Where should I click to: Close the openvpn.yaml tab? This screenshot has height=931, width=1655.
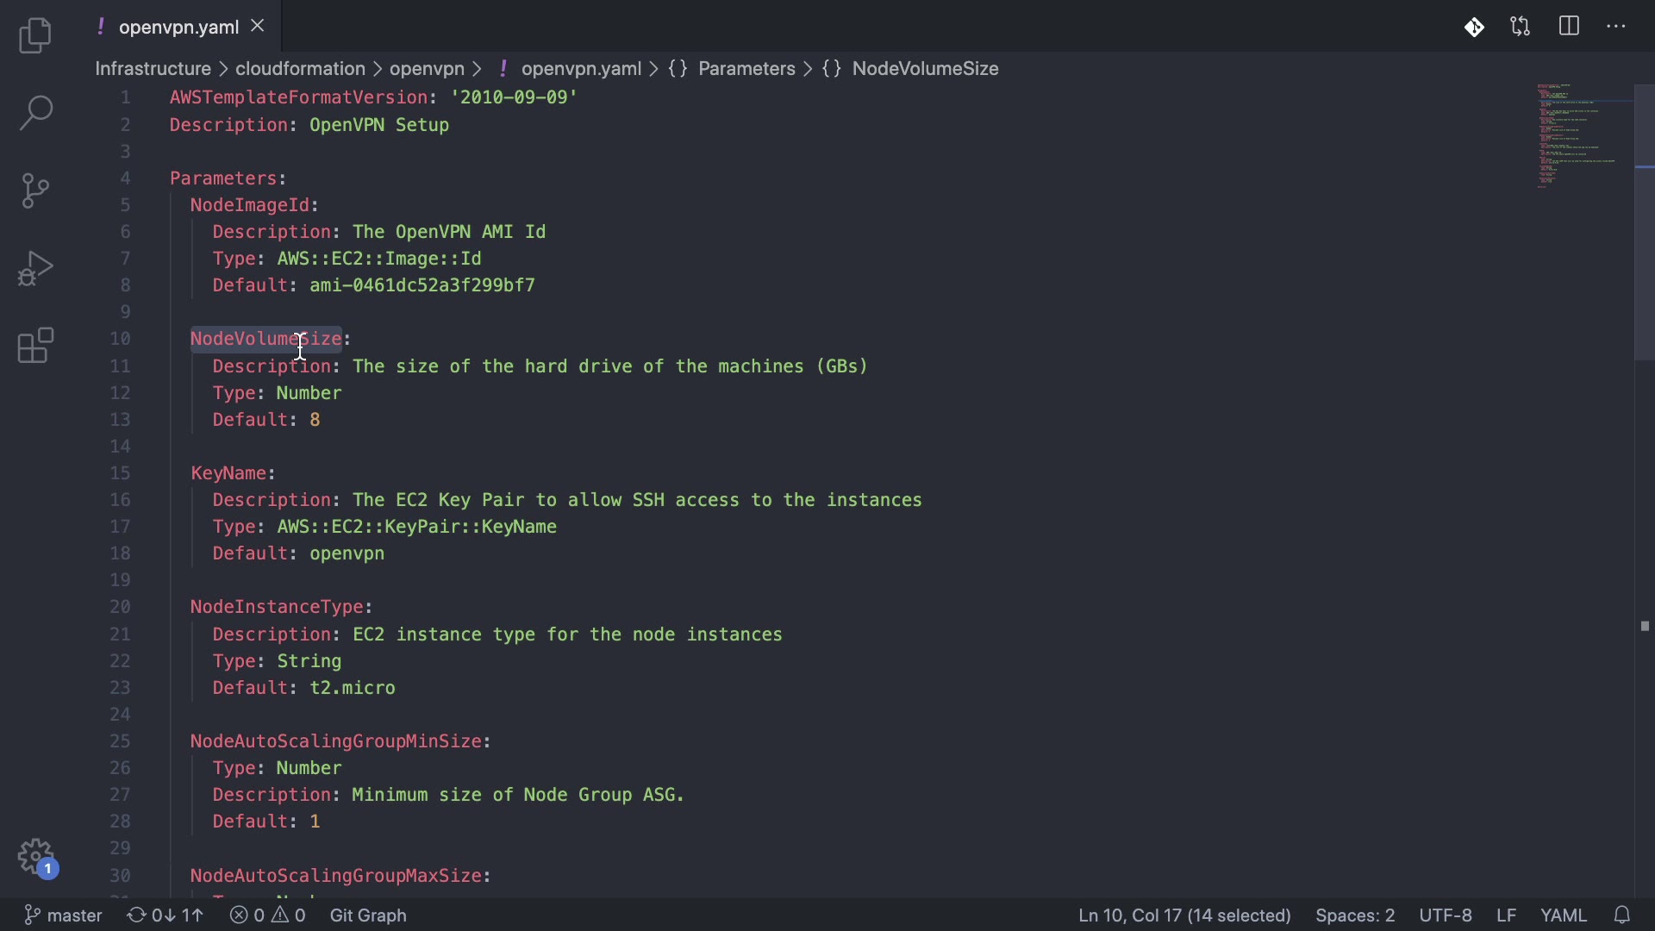pyautogui.click(x=258, y=26)
